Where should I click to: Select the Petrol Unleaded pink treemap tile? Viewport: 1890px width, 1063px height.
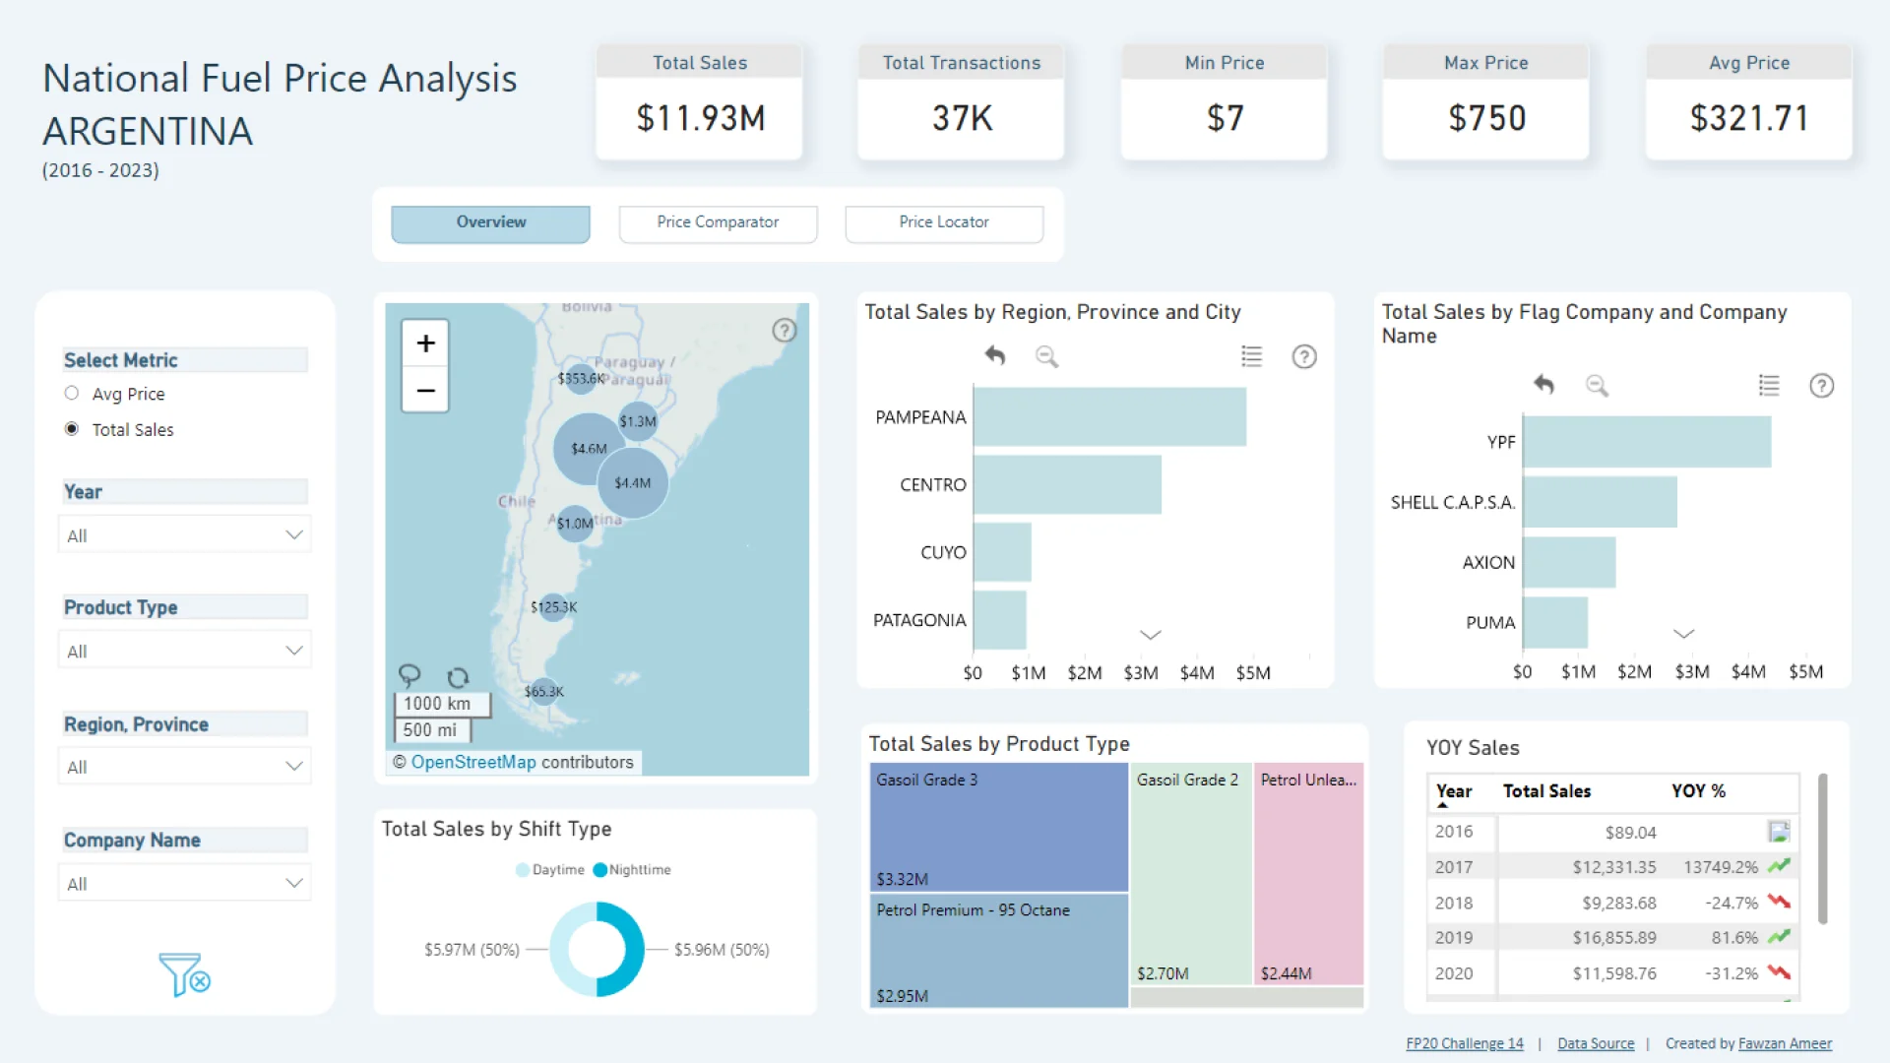1308,874
